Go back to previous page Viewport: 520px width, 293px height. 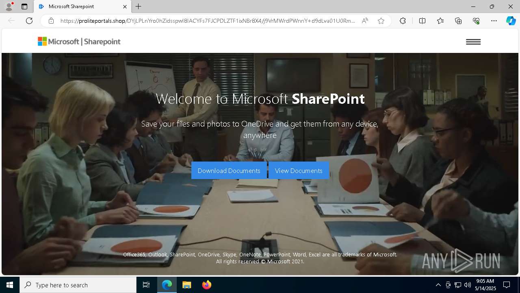11,21
